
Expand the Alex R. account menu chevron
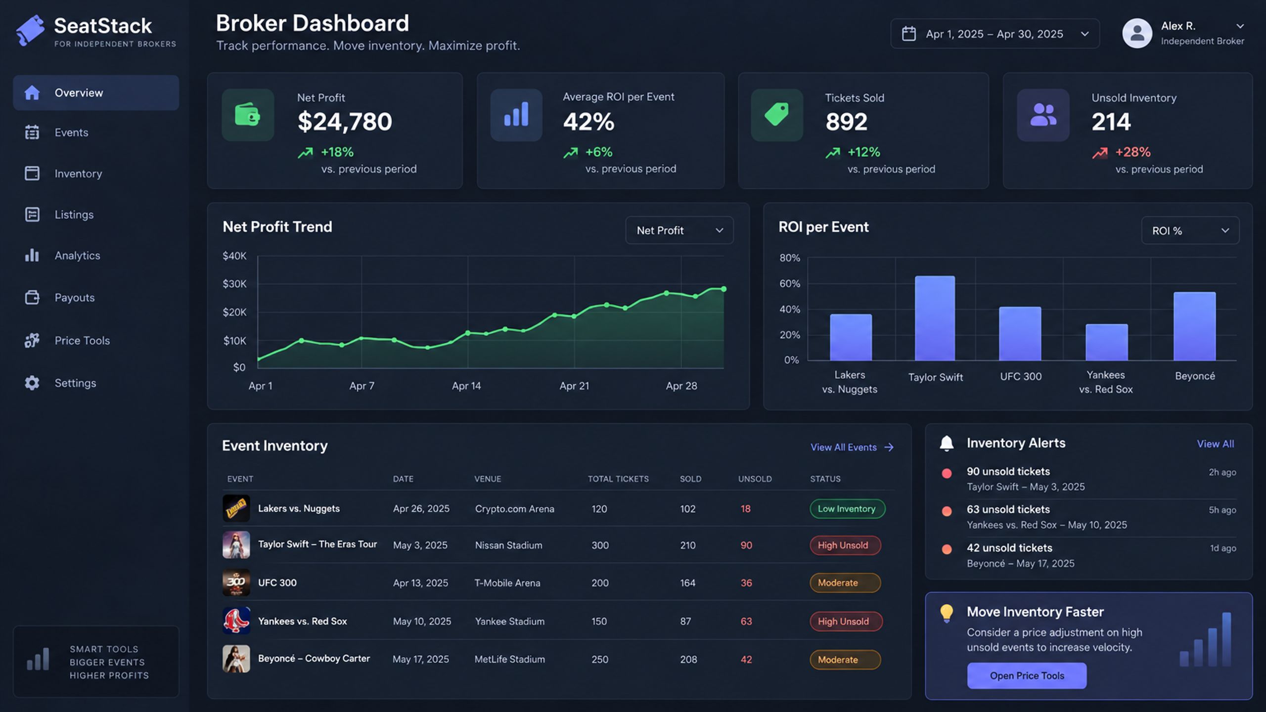[1240, 26]
